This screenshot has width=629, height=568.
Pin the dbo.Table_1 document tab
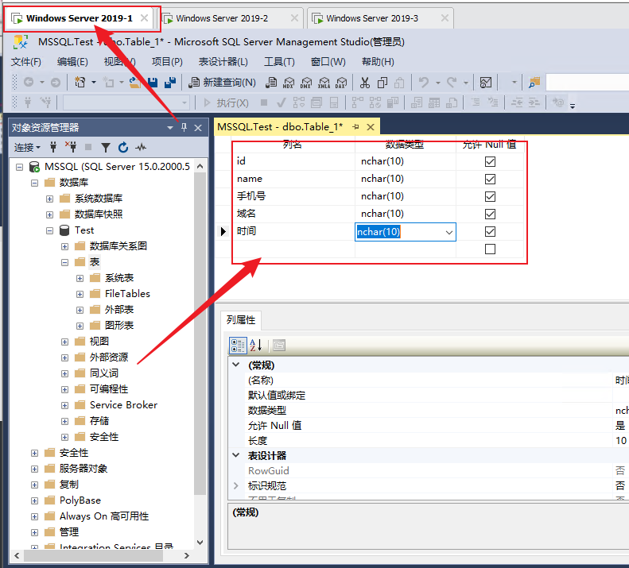pos(355,126)
